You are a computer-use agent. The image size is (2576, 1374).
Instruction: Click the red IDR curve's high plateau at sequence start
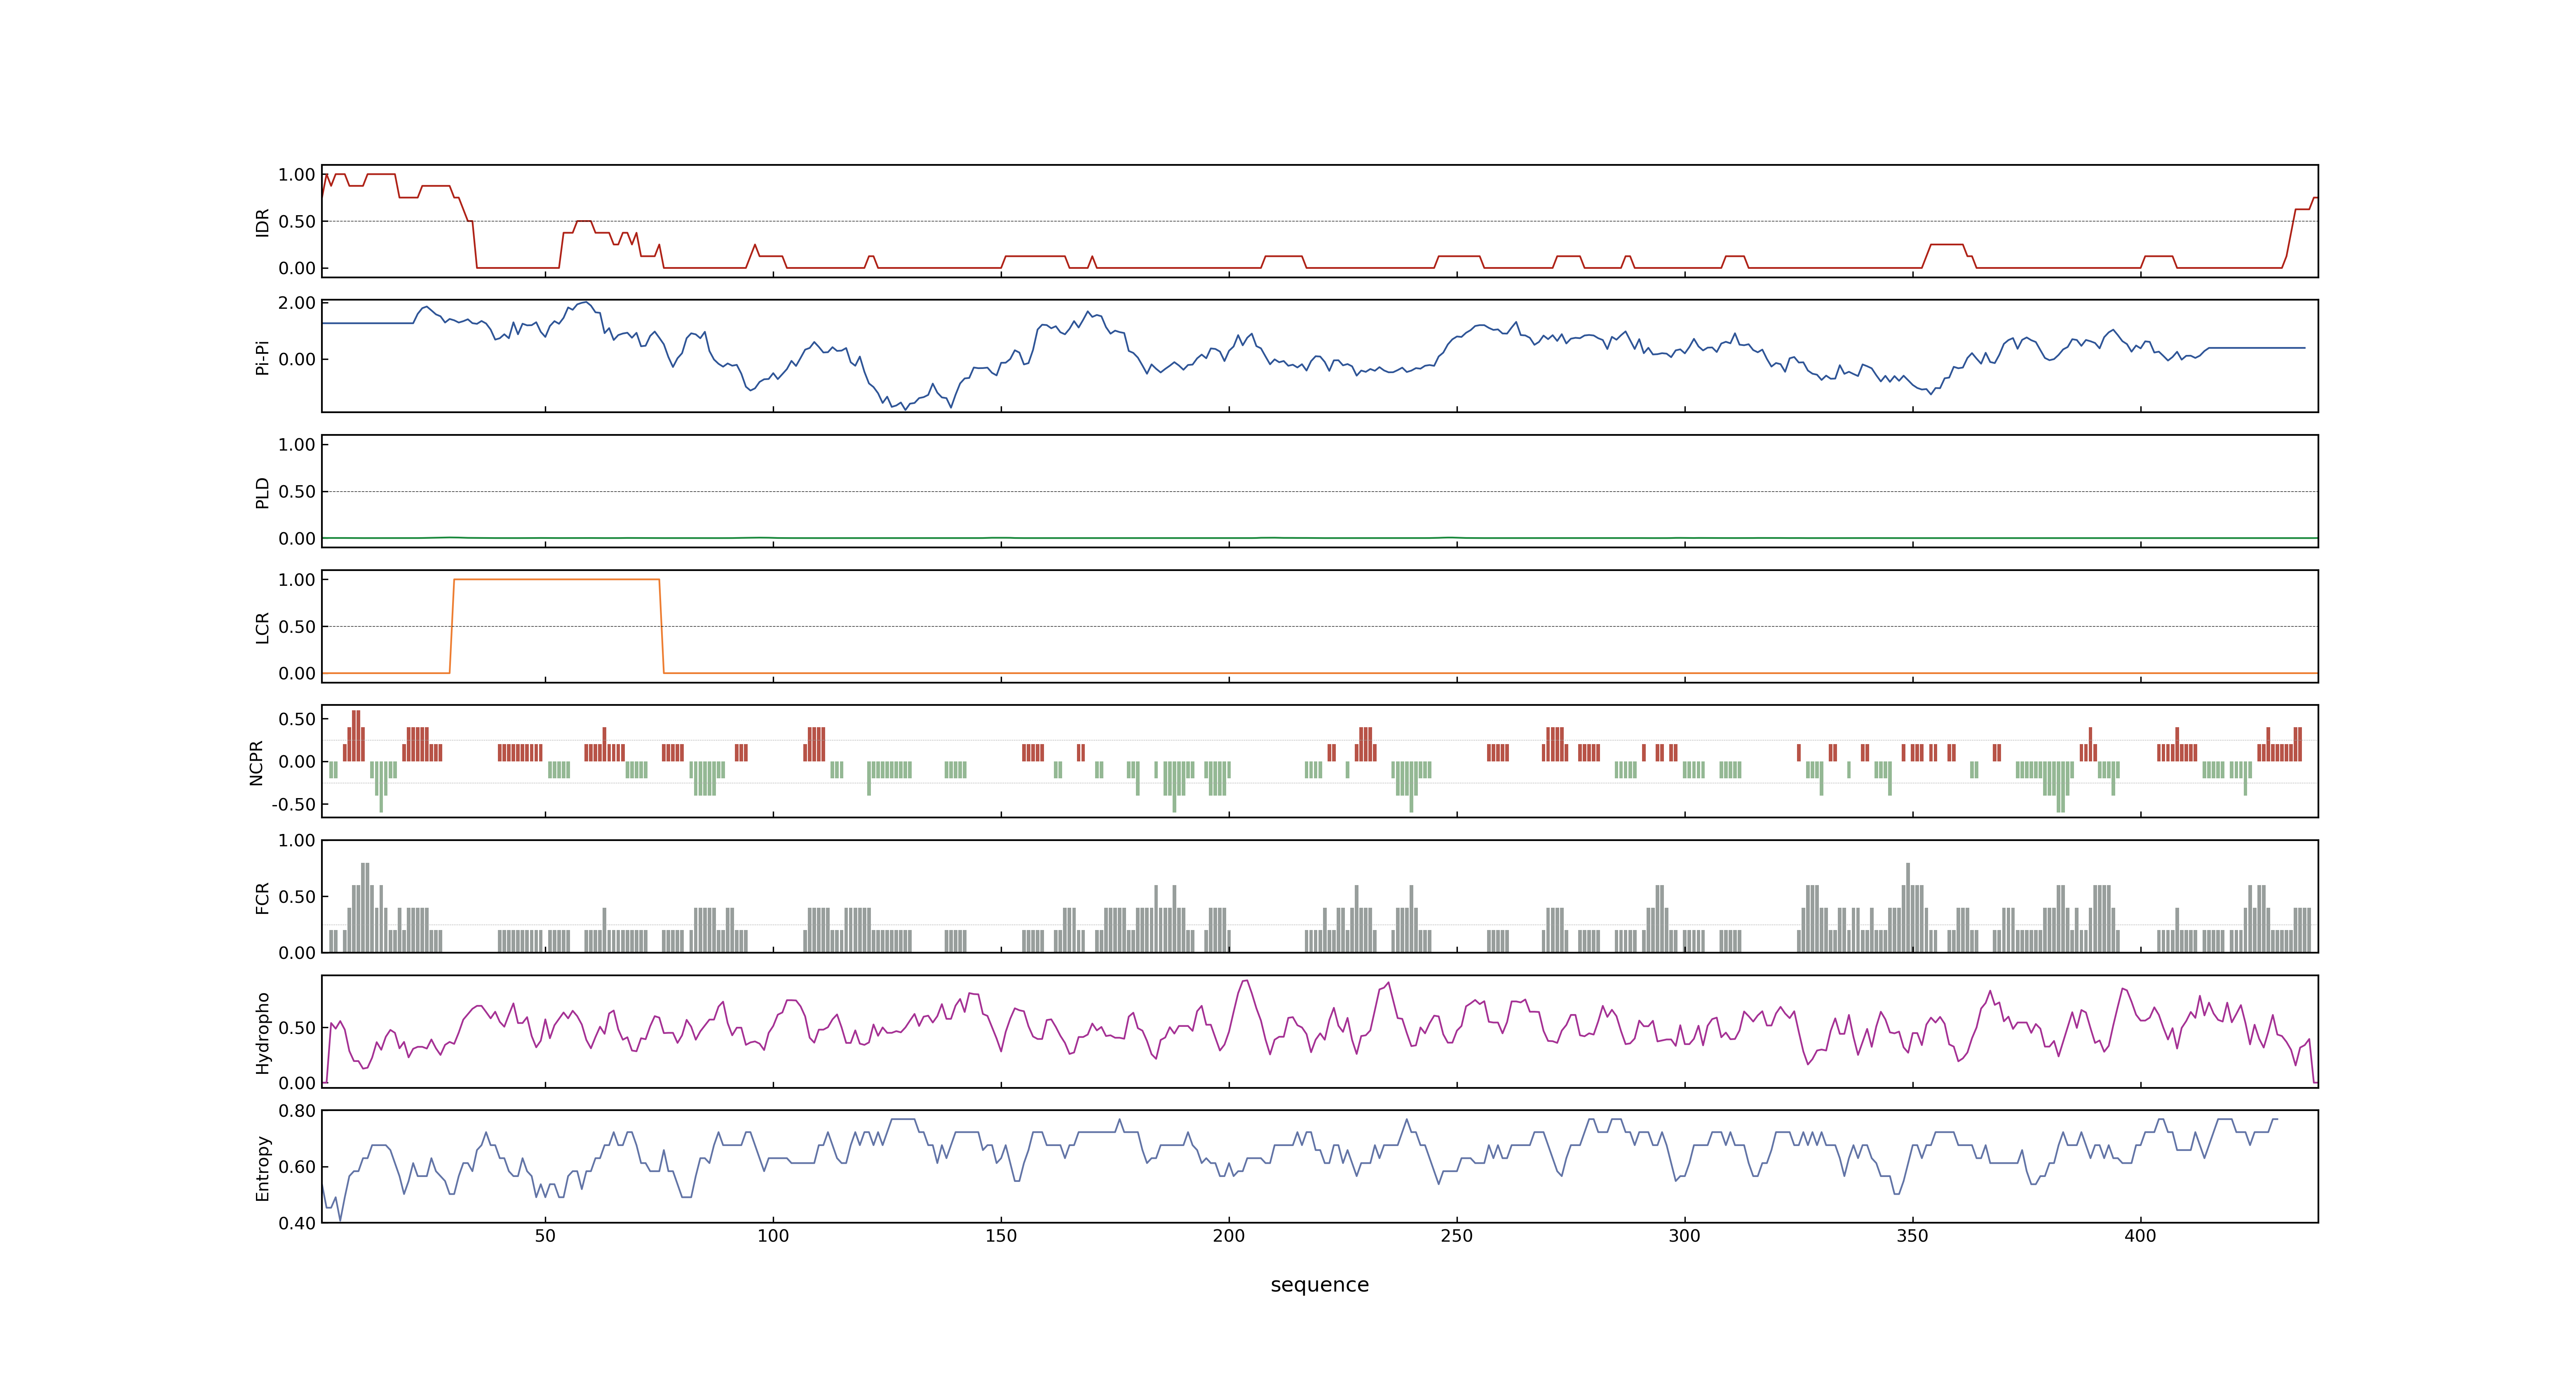click(381, 174)
